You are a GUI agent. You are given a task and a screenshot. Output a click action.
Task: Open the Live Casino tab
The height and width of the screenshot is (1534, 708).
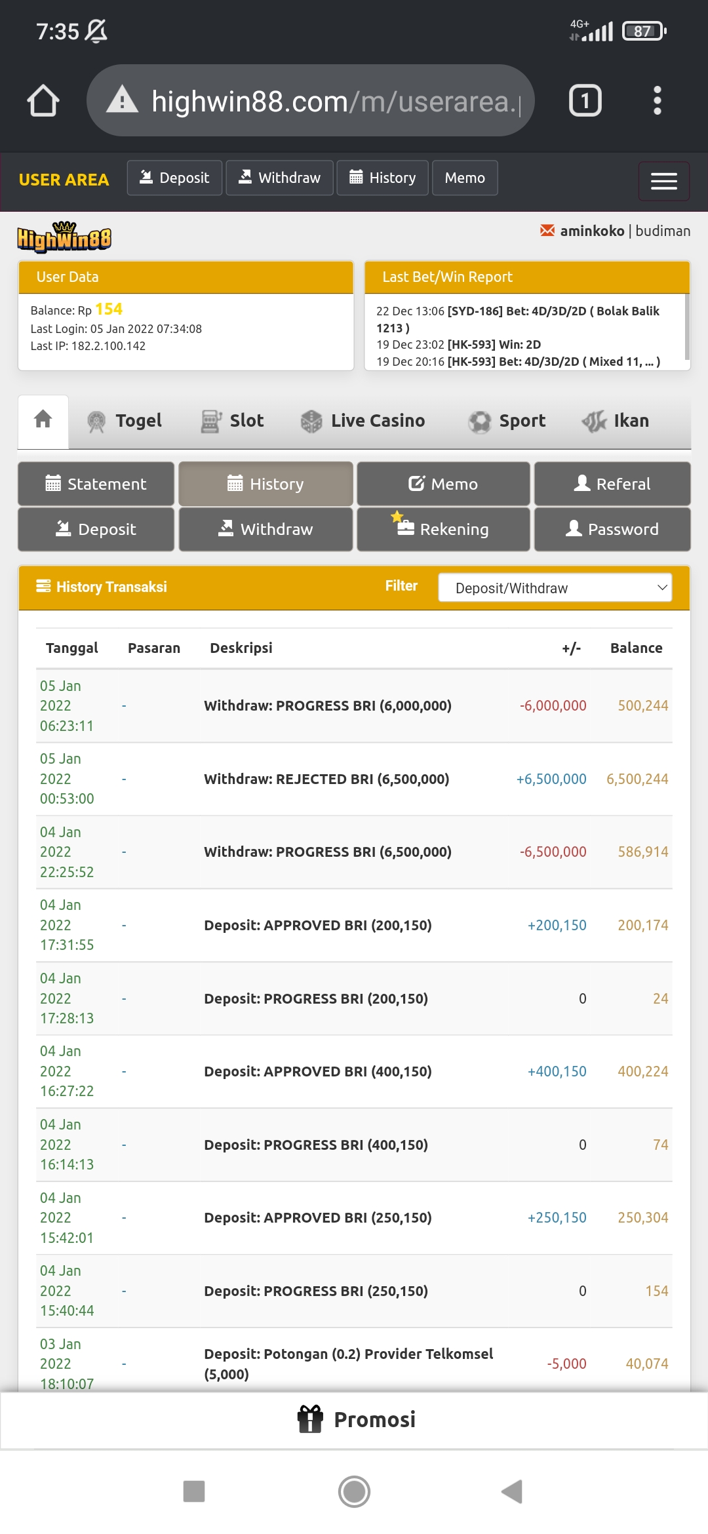coord(363,421)
